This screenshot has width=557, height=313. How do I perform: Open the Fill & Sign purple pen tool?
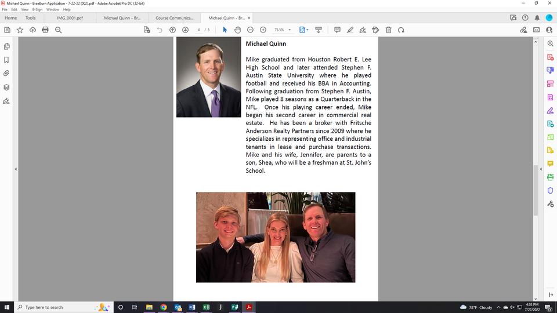[550, 111]
